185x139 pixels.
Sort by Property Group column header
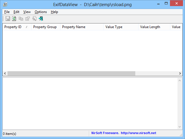[46, 27]
